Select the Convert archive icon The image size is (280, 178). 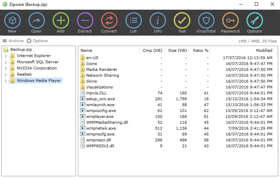pyautogui.click(x=109, y=21)
